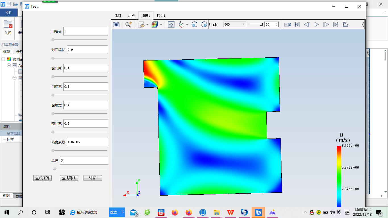Open the file explorer taskbar icon
The image size is (388, 218).
(x=216, y=212)
